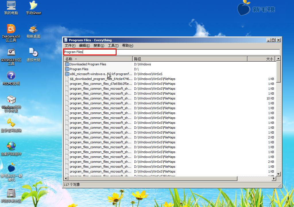Select the Program Files row at D:\
The height and width of the screenshot is (207, 294).
170,69
